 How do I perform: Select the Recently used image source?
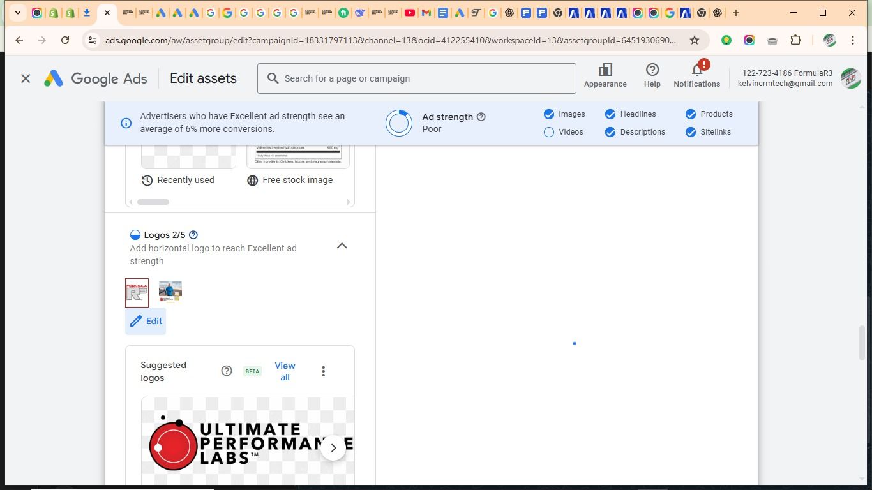tap(178, 180)
